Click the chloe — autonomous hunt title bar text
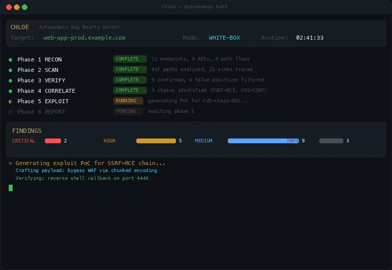This screenshot has height=270, width=392. pyautogui.click(x=195, y=7)
